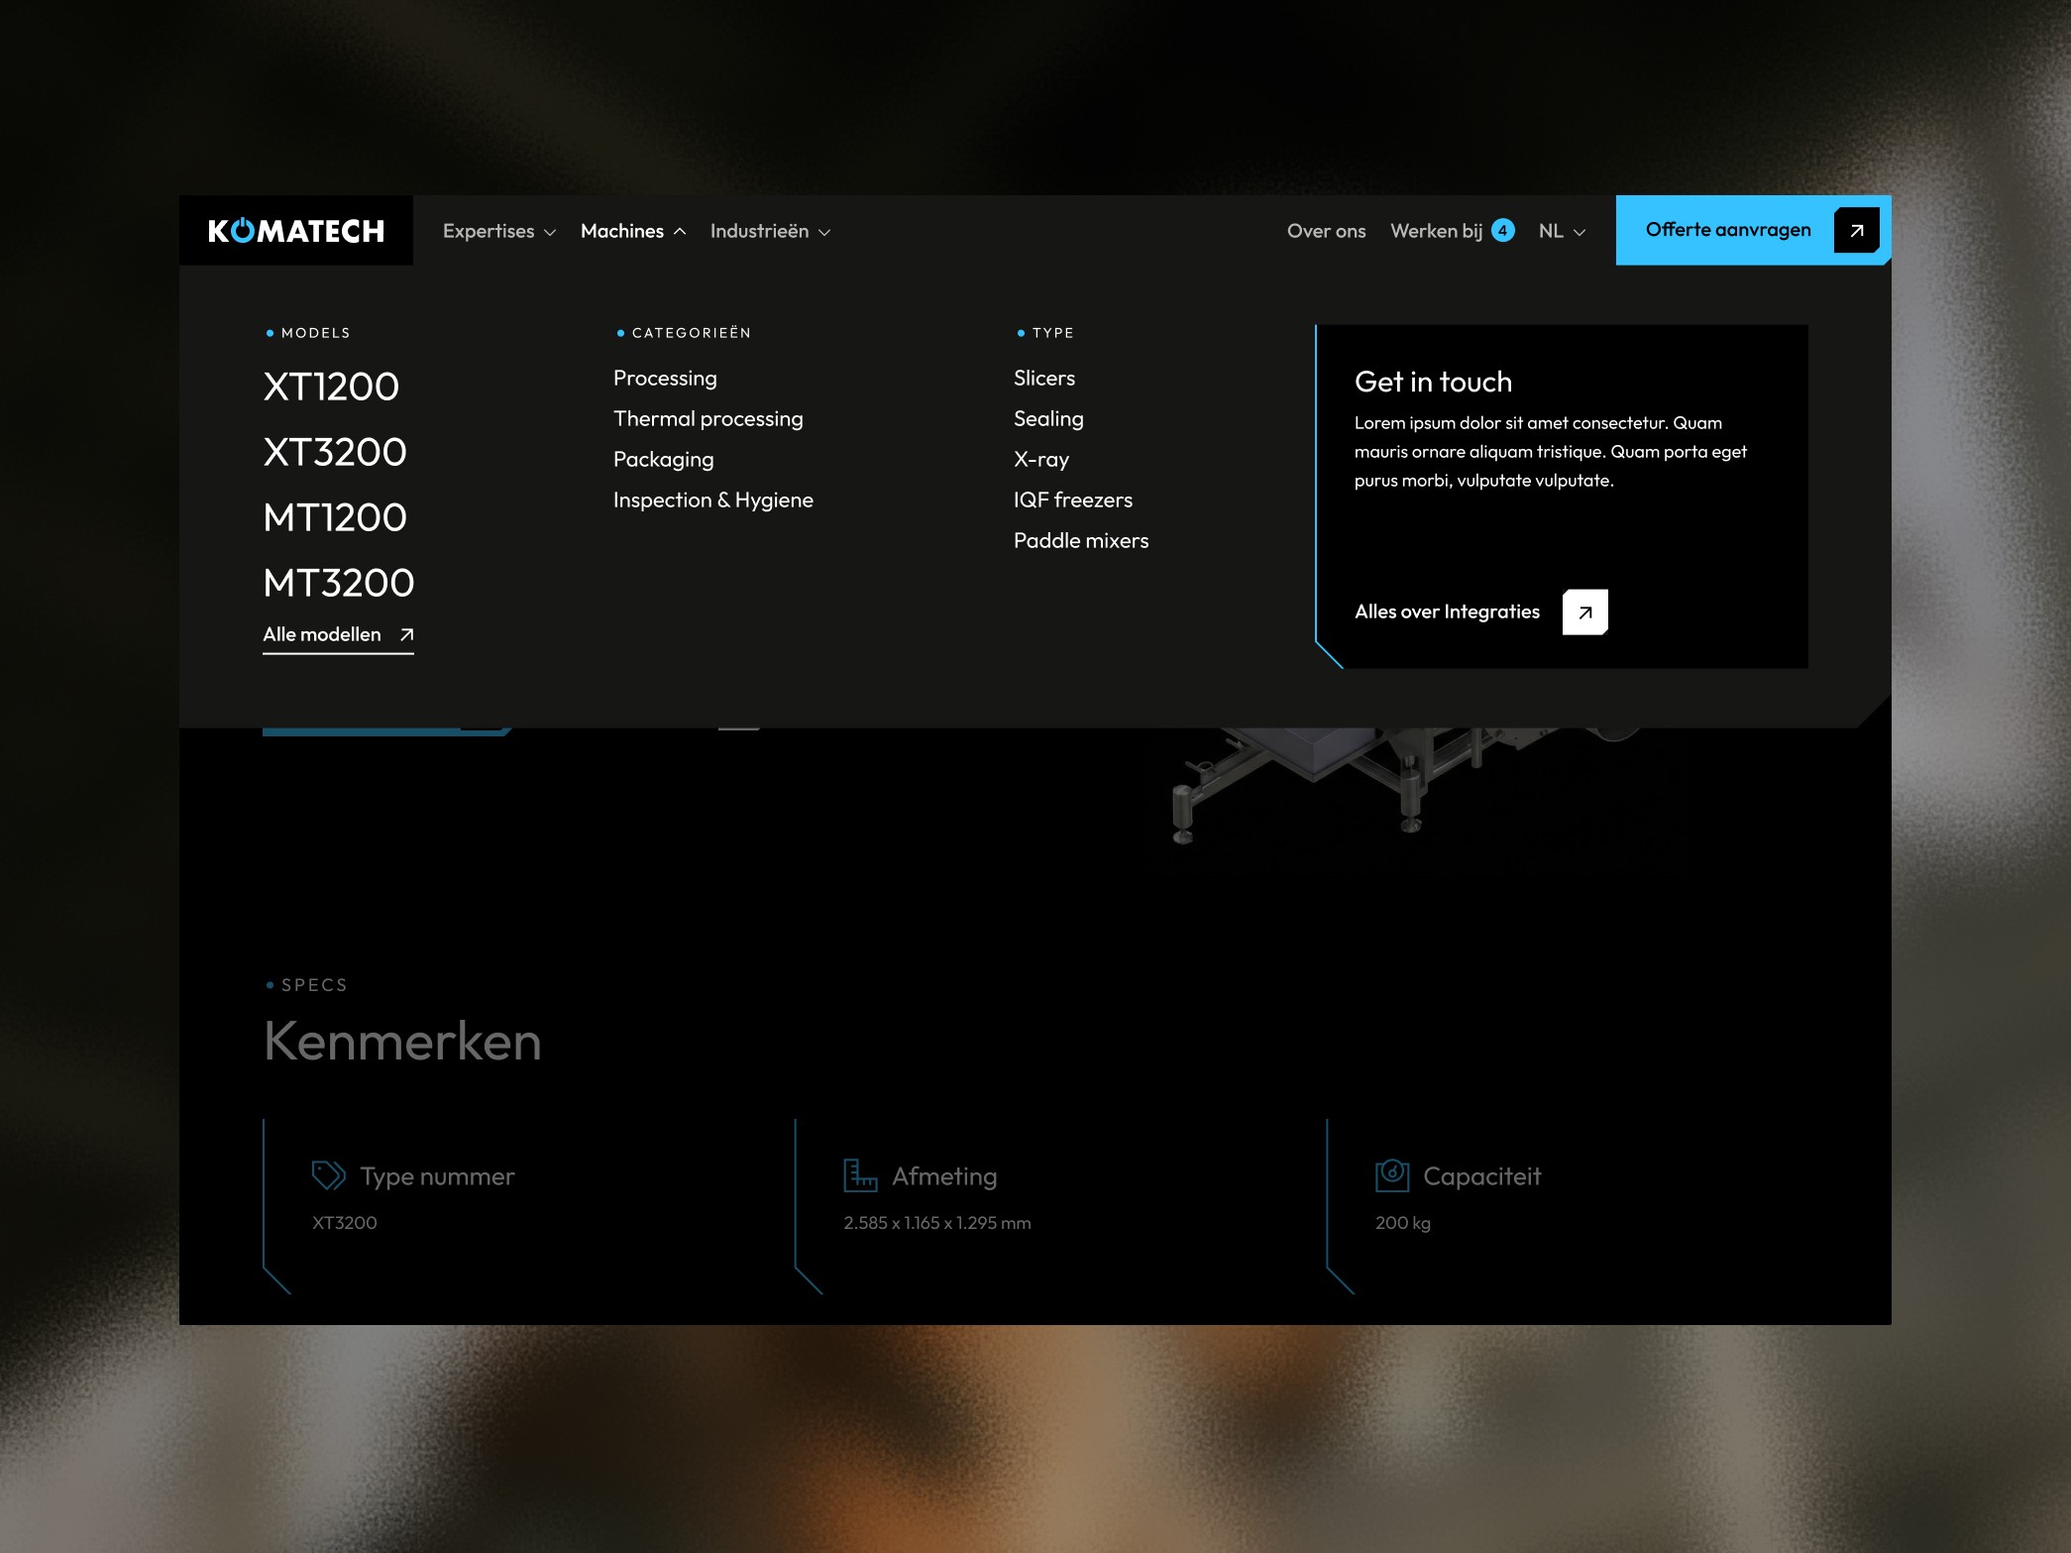Image resolution: width=2071 pixels, height=1553 pixels.
Task: Open the Industrieën dropdown
Action: [769, 231]
